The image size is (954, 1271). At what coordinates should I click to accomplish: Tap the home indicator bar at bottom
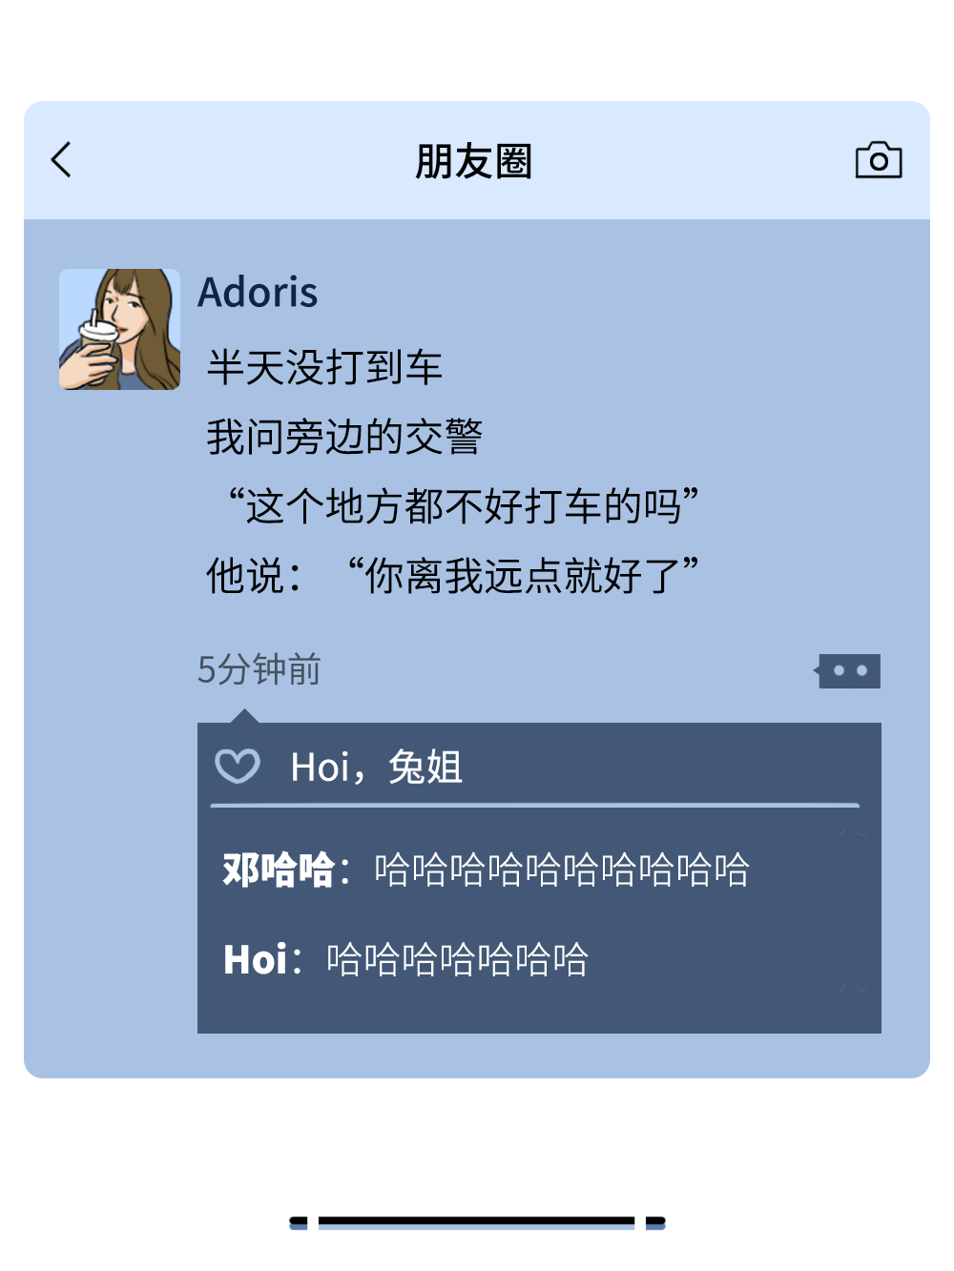pyautogui.click(x=477, y=1221)
